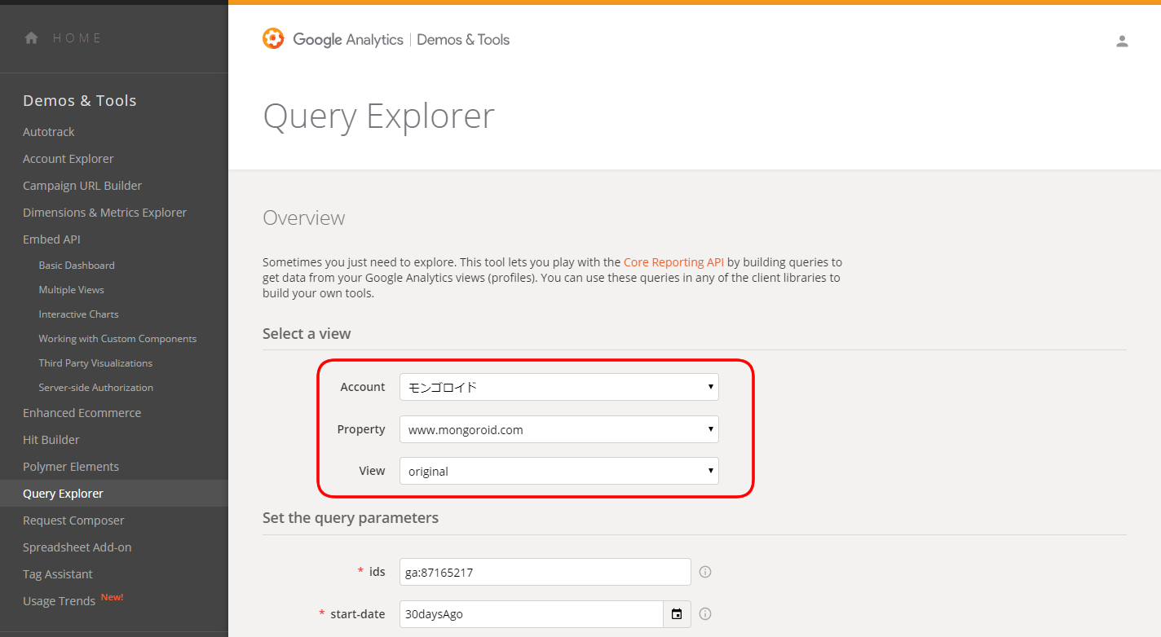The image size is (1161, 637).
Task: Click the Demos & Tools header link
Action: (x=463, y=39)
